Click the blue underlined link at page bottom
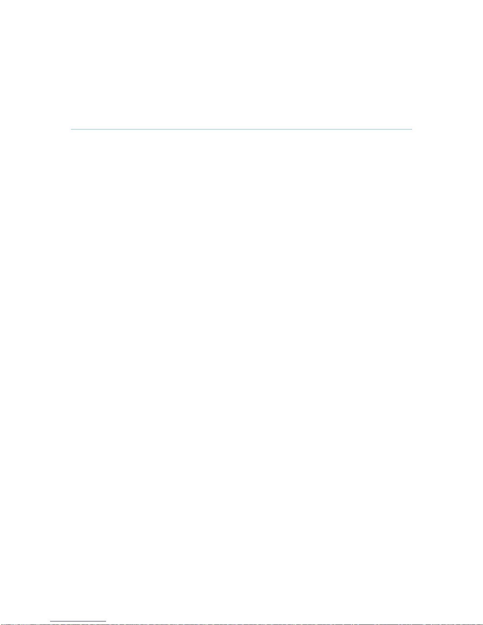The width and height of the screenshot is (483, 625). coord(78,621)
